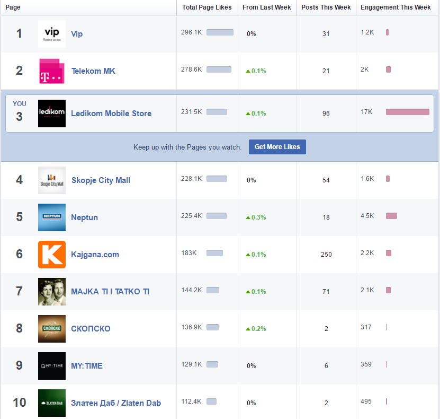Click the Ledikom Mobile Store logo

click(52, 114)
